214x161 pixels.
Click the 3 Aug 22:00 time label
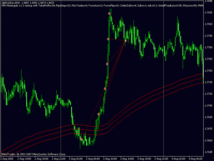pos(161,159)
